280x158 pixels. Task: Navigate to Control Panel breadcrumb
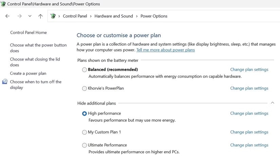tap(75, 16)
